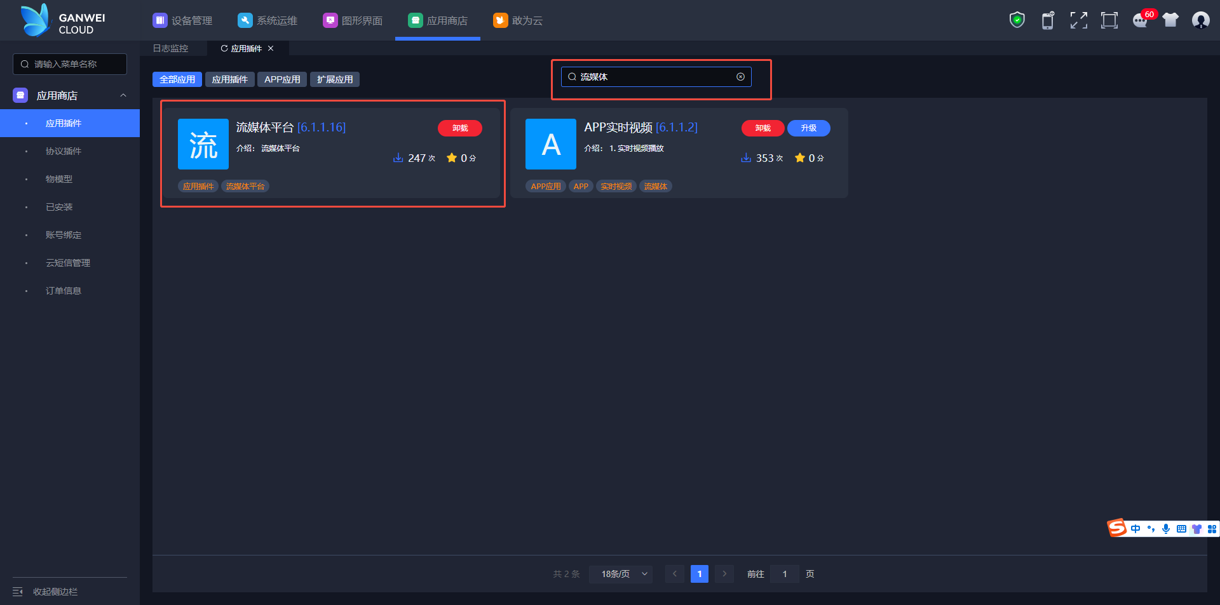Click the Sogou input method S logo

(x=1117, y=528)
